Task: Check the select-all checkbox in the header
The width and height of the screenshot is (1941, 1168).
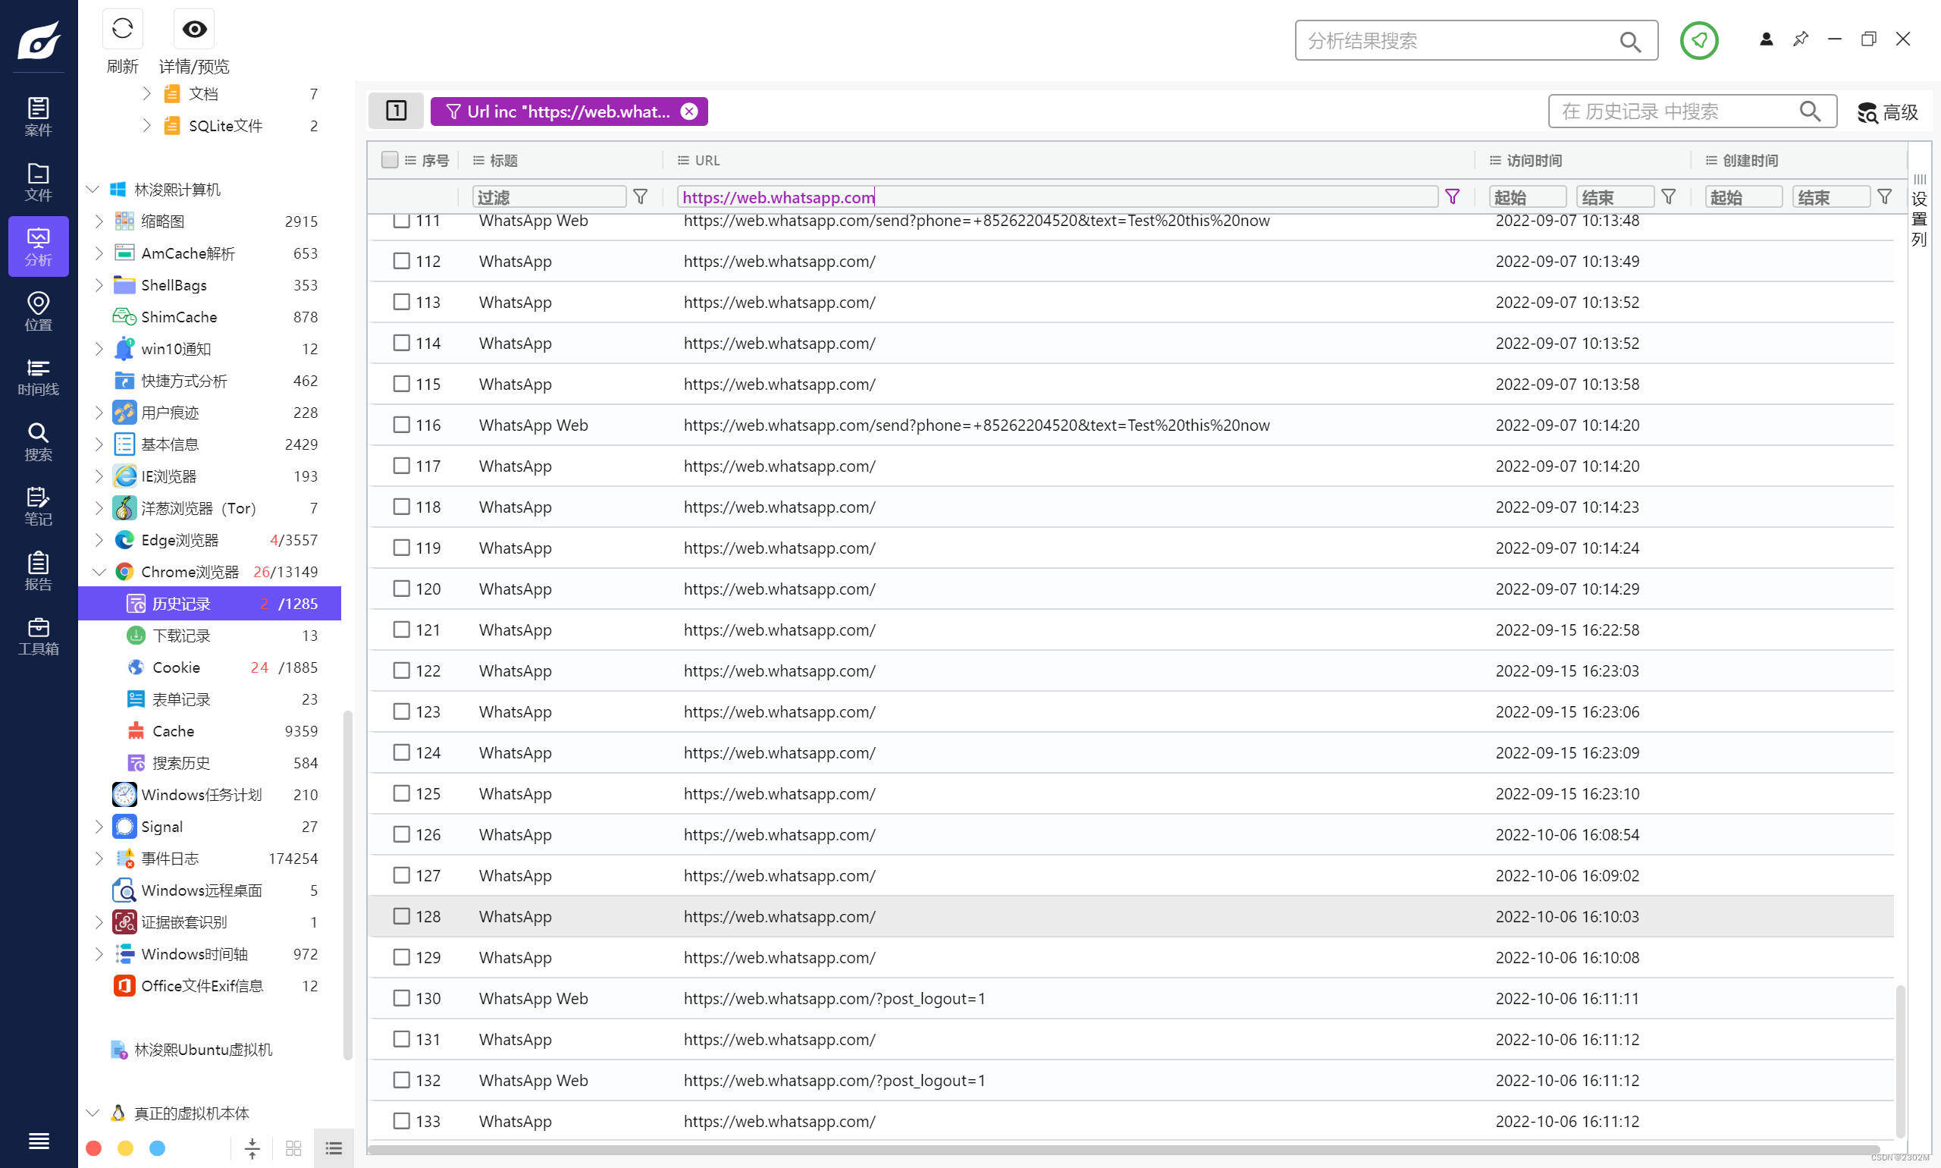Action: (390, 160)
